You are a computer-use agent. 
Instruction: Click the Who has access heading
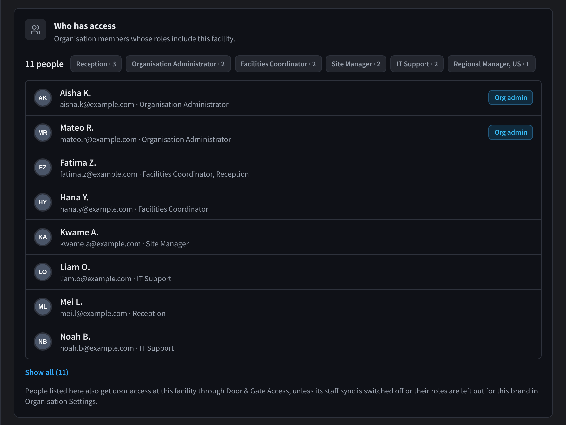point(85,26)
